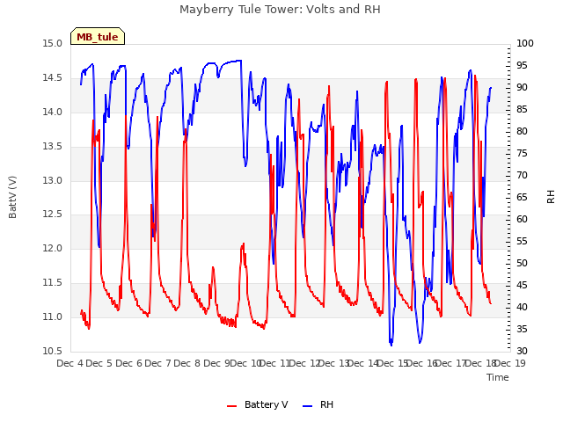Screen dimensions: 563x422
Task: Click the Time axis label
Action: pos(498,377)
